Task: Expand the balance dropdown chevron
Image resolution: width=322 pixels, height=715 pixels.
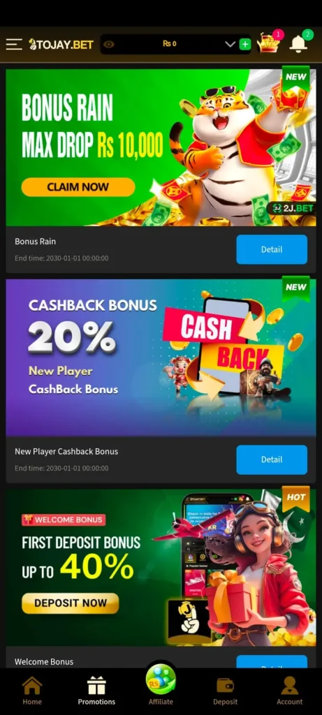Action: coord(230,44)
